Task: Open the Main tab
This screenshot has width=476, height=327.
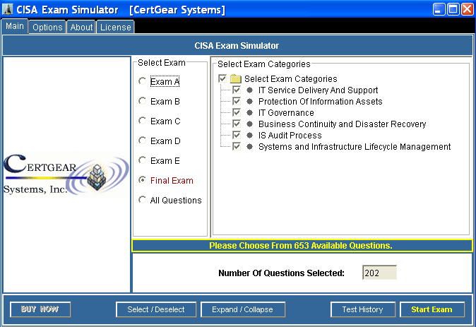Action: click(x=15, y=26)
